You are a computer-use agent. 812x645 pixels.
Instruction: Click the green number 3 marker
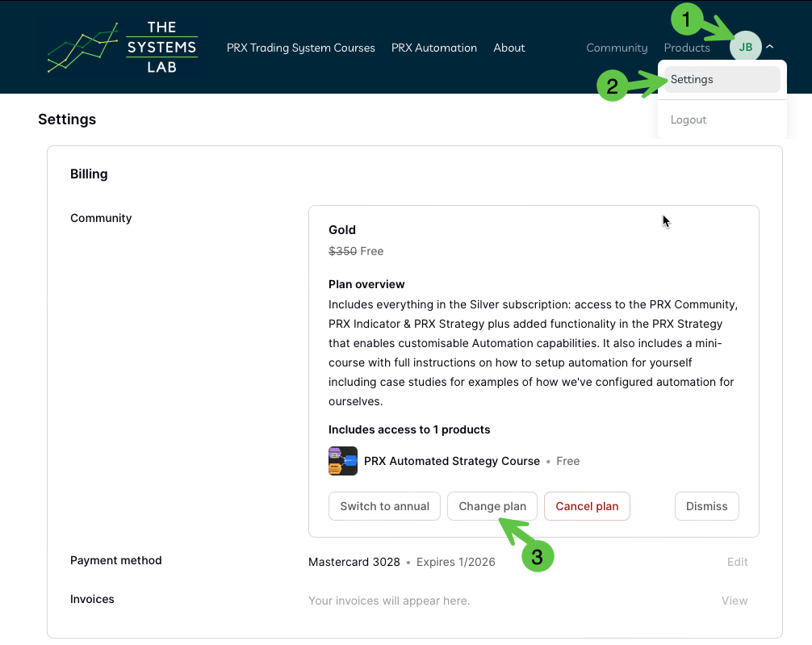coord(538,555)
